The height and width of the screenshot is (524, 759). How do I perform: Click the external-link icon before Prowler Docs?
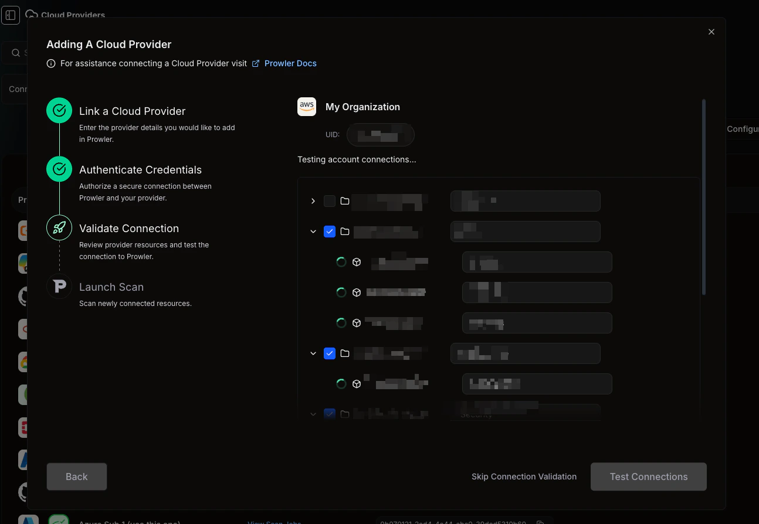pos(255,63)
